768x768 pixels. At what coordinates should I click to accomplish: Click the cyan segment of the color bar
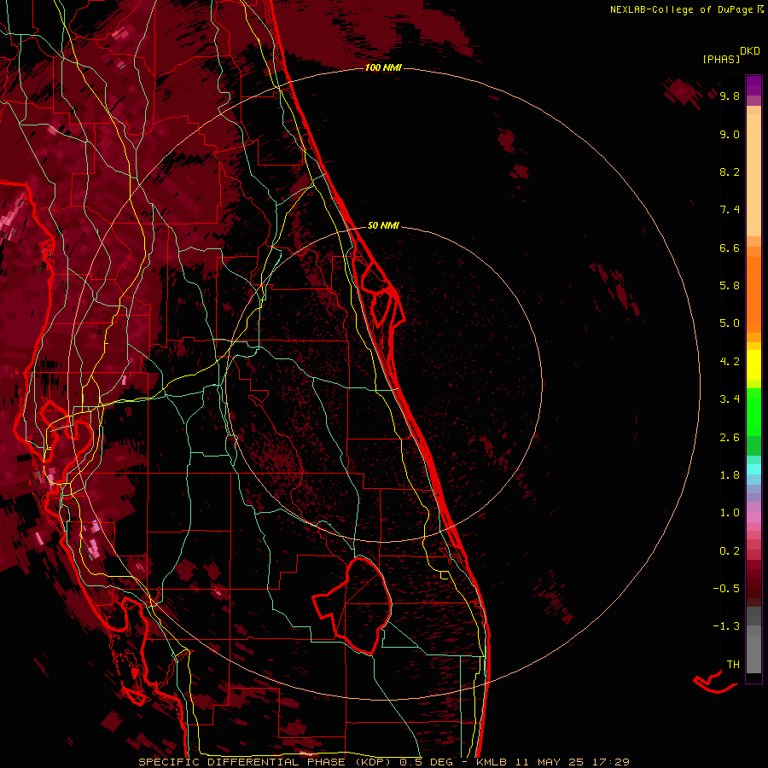753,469
